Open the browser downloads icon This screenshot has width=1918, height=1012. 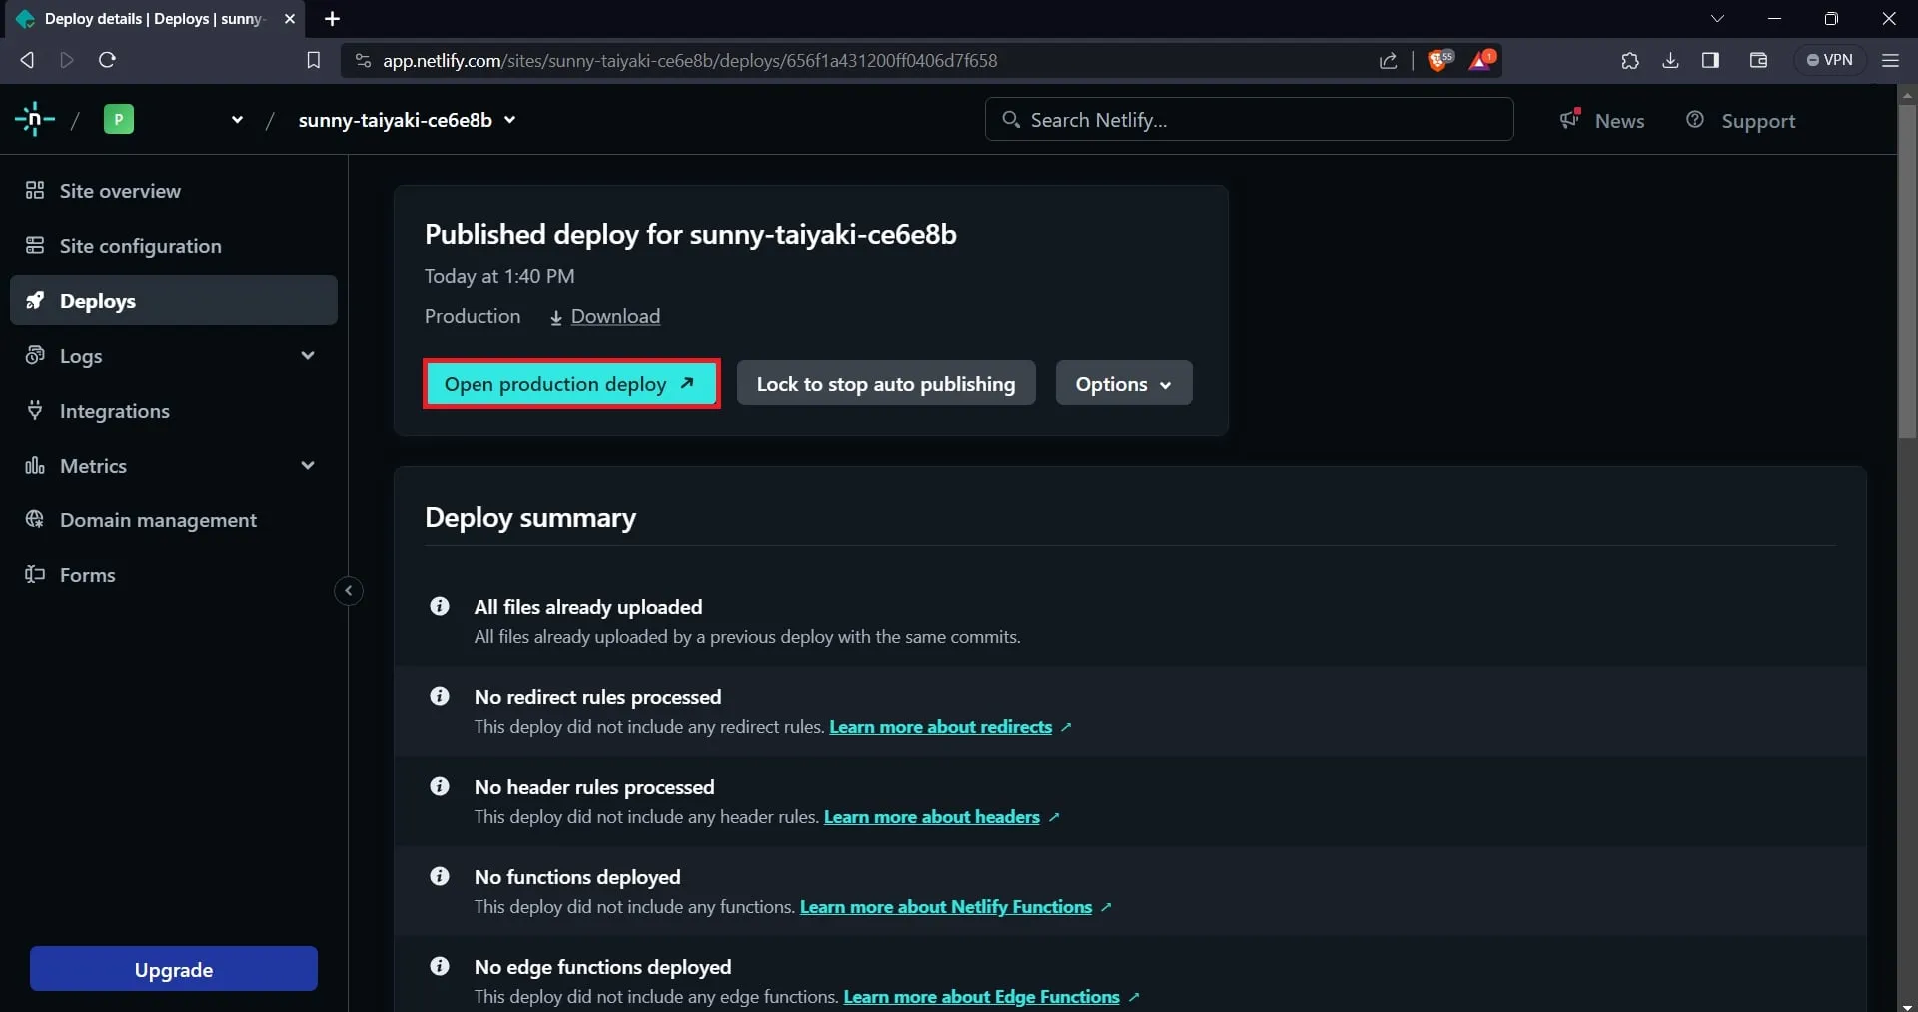[x=1670, y=60]
